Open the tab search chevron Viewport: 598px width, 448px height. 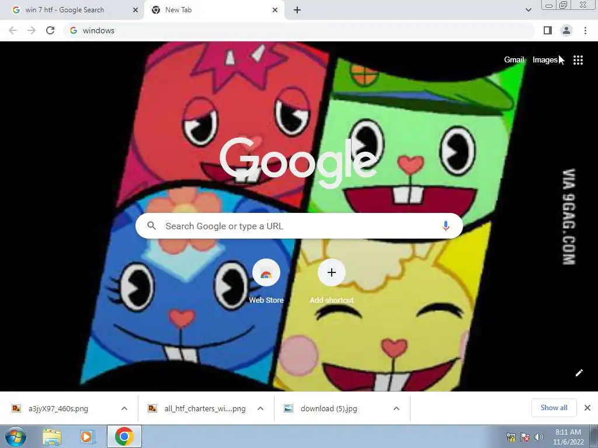click(x=528, y=10)
